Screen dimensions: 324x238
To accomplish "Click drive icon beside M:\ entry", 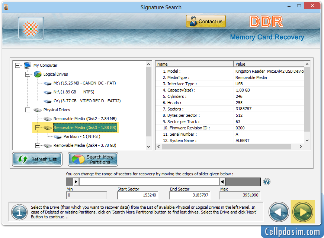I will (48, 83).
